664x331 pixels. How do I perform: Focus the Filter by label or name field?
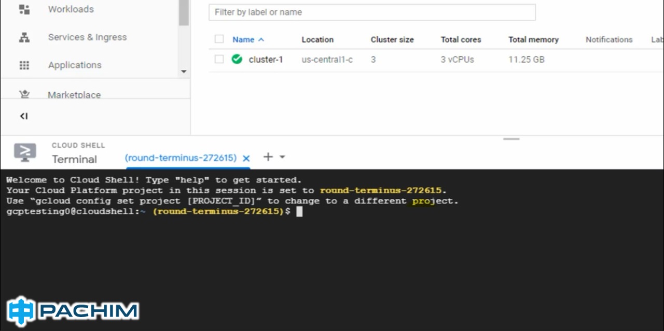[x=372, y=12]
